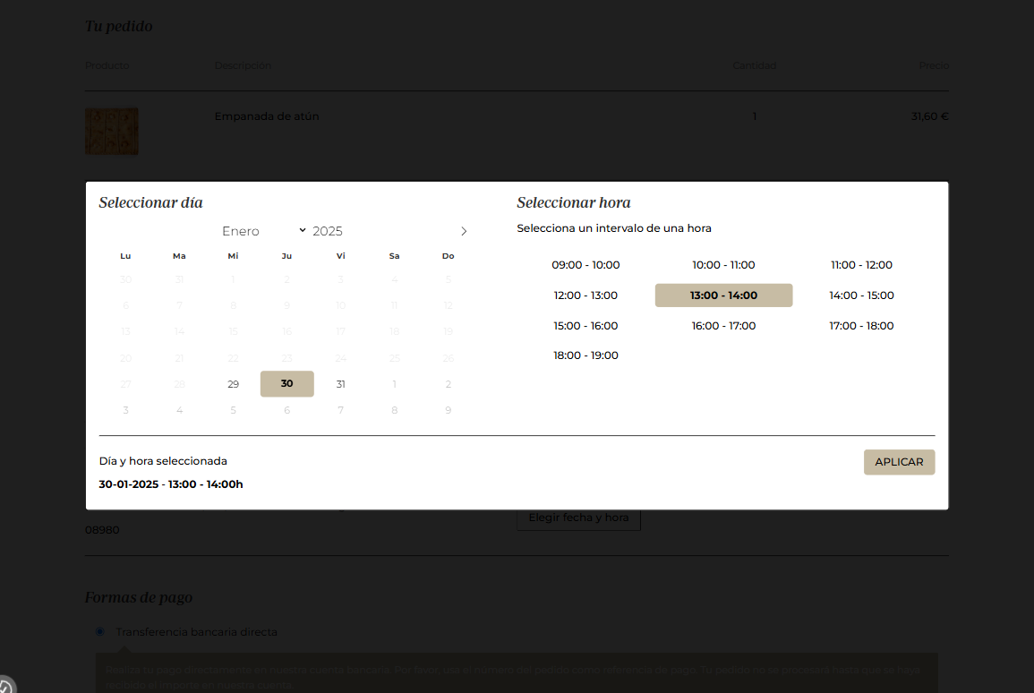
Task: Click the Formas de pago heading
Action: [139, 597]
